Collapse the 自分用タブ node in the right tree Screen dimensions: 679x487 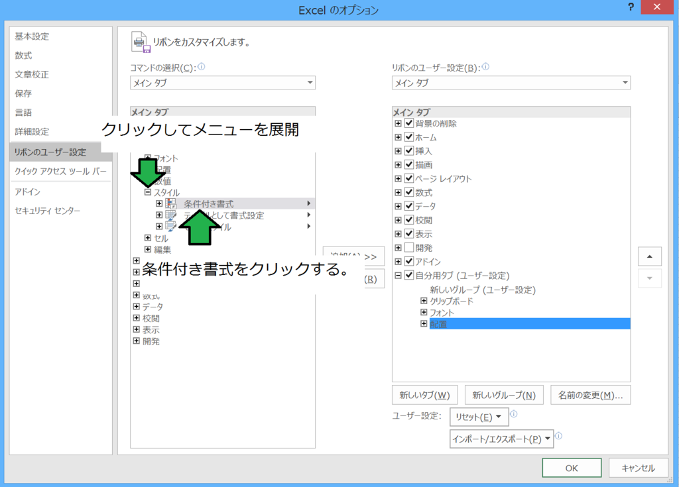tap(398, 275)
